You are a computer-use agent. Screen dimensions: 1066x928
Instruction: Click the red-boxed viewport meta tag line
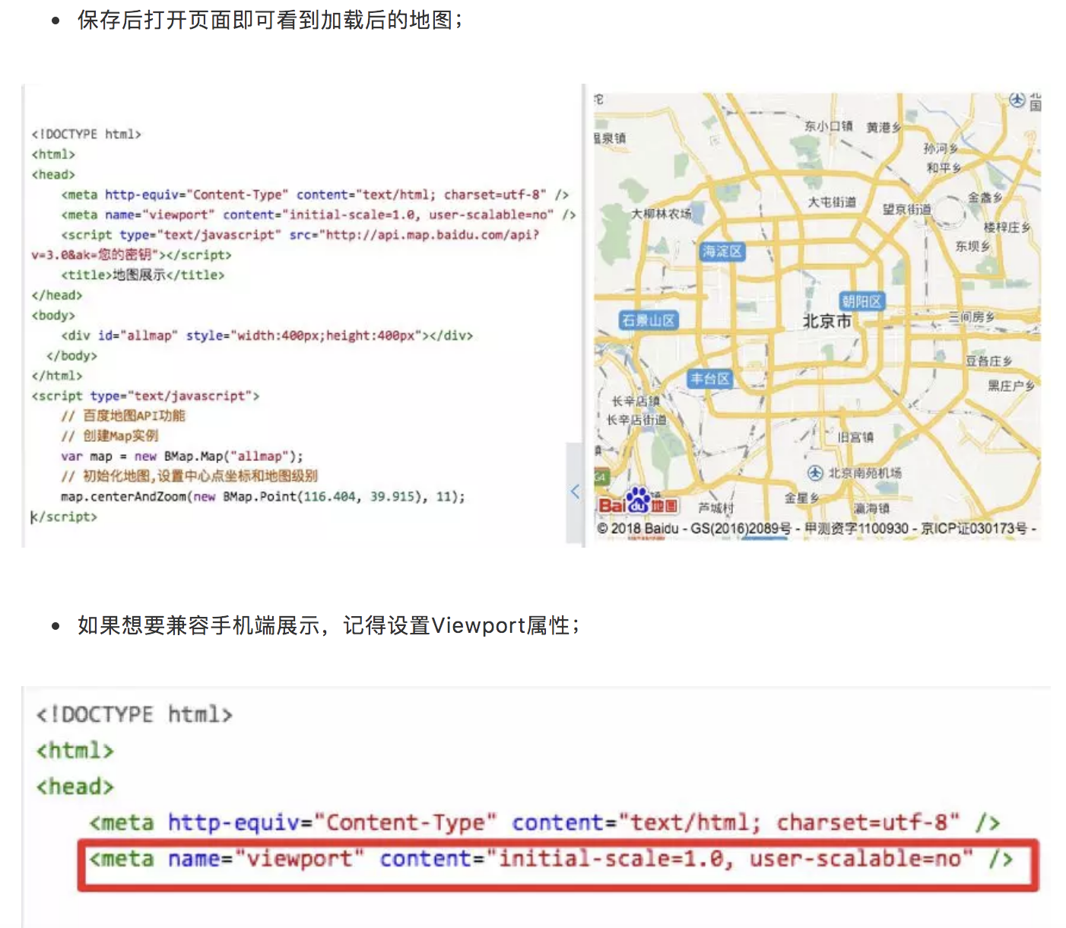558,865
